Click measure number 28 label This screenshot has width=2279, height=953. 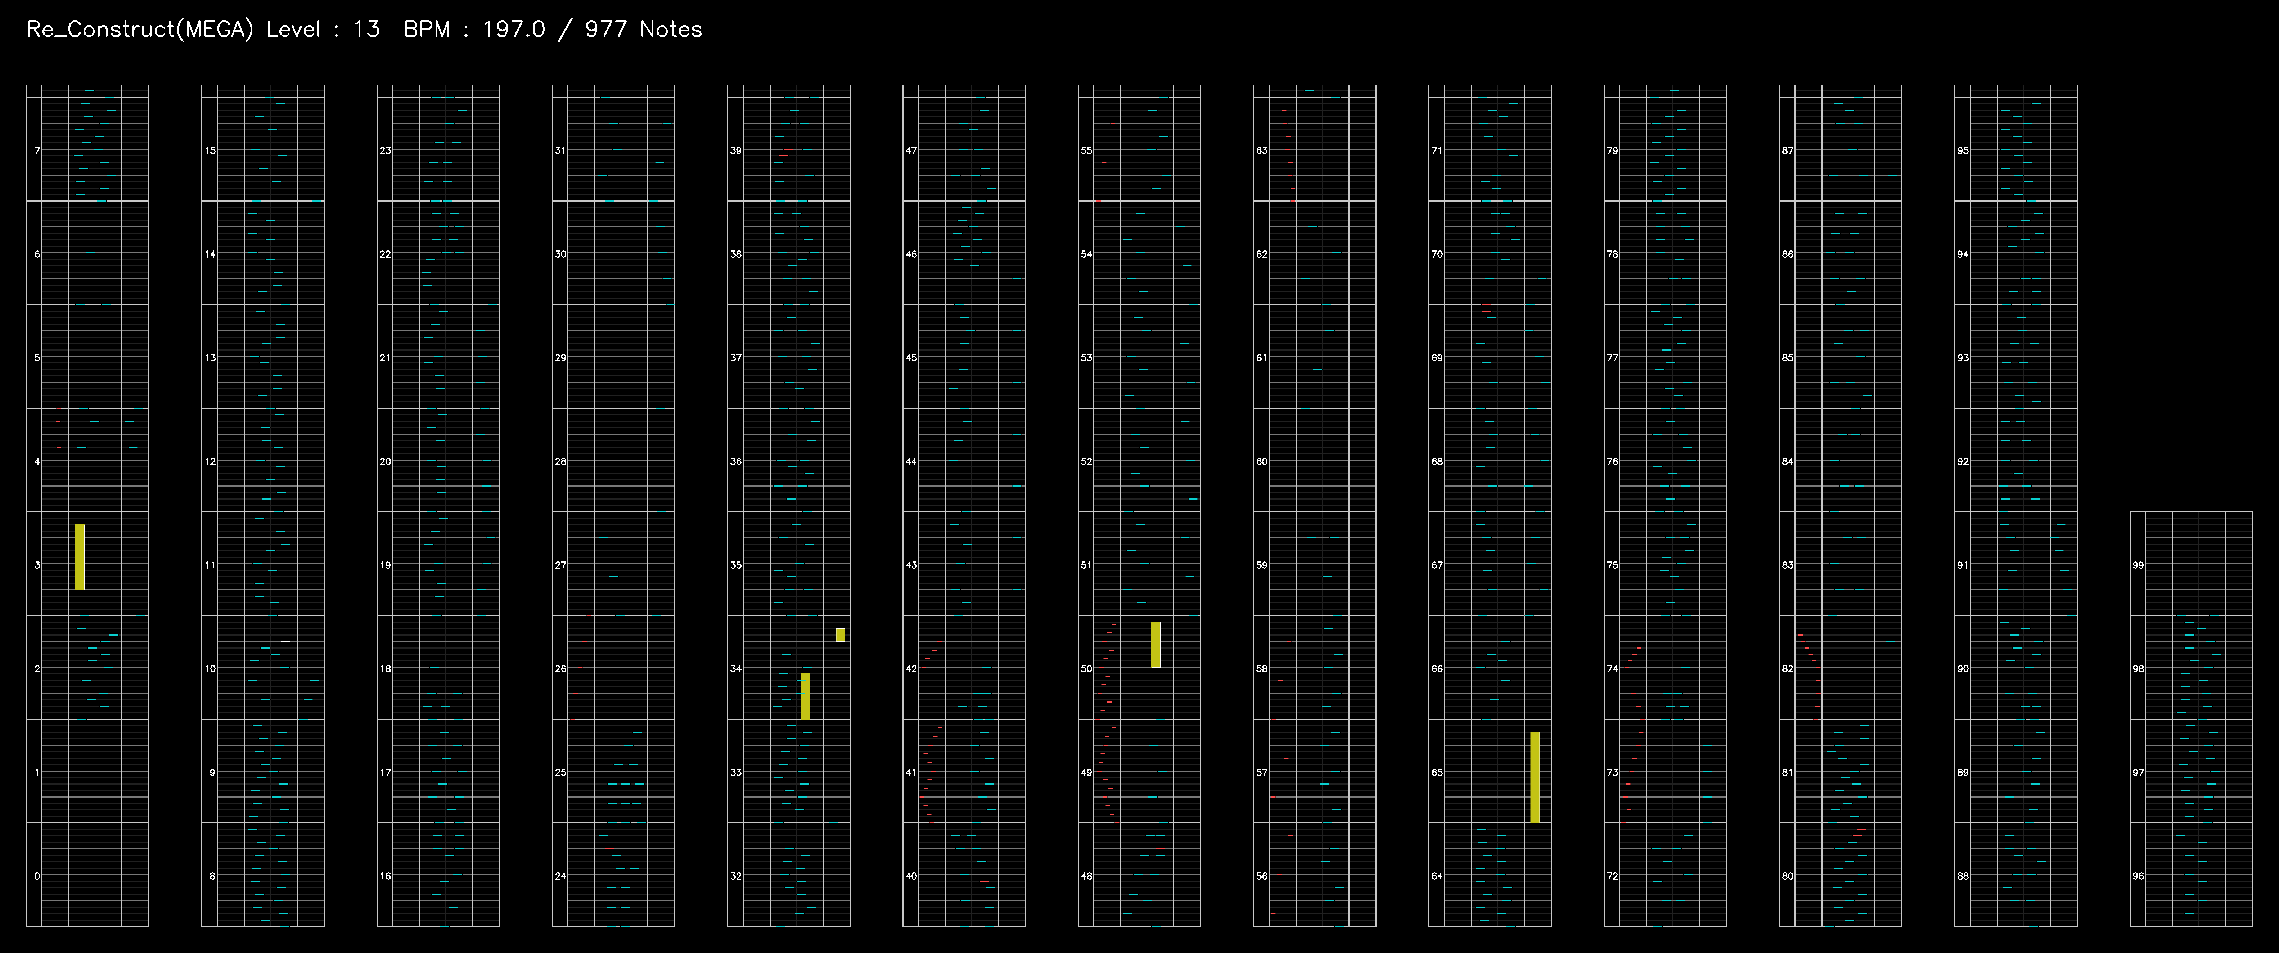point(561,461)
